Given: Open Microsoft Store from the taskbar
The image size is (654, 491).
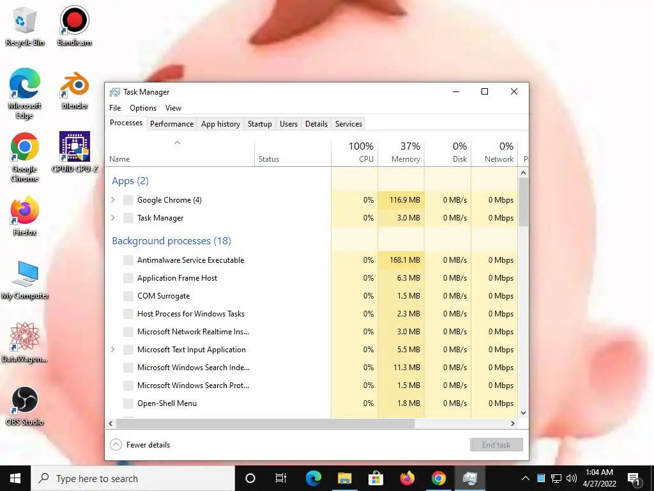Looking at the screenshot, I should tap(376, 478).
